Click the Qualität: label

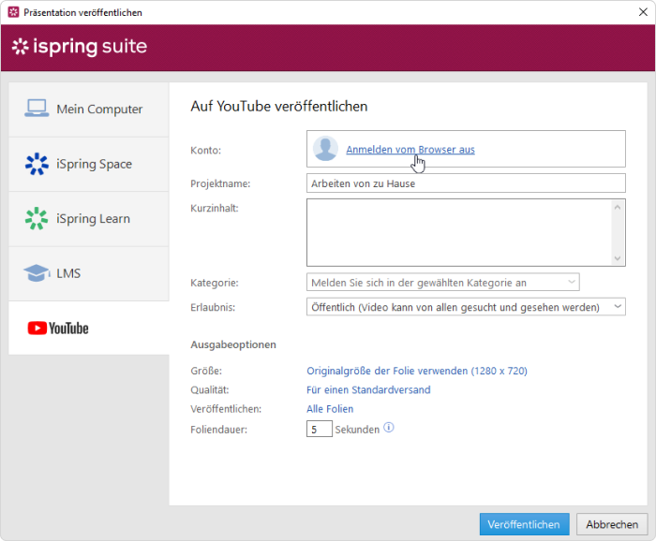tap(210, 389)
